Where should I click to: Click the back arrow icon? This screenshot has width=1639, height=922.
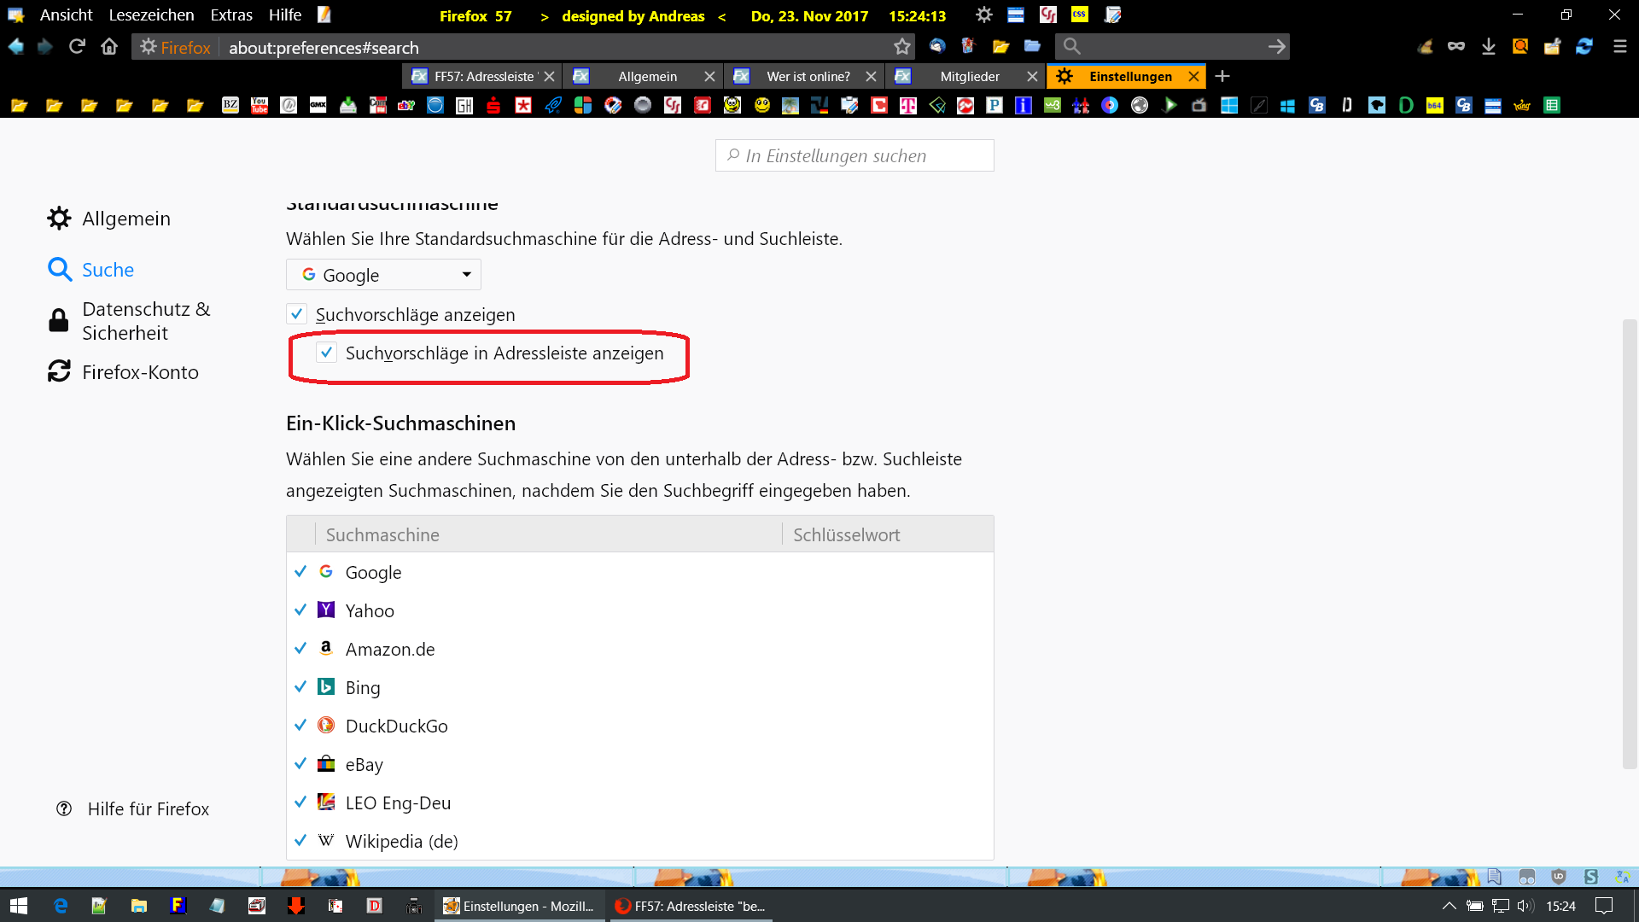[16, 47]
